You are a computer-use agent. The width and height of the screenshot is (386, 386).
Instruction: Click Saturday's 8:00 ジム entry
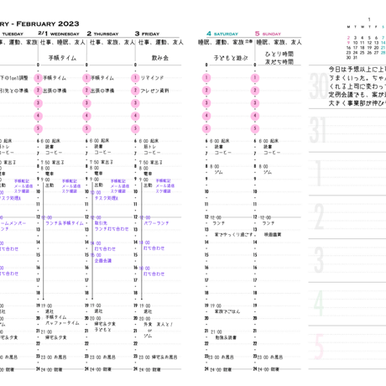(x=218, y=172)
